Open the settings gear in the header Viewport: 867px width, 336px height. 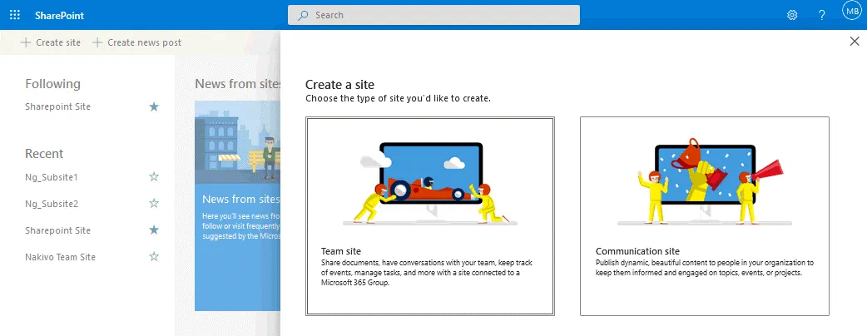point(792,15)
